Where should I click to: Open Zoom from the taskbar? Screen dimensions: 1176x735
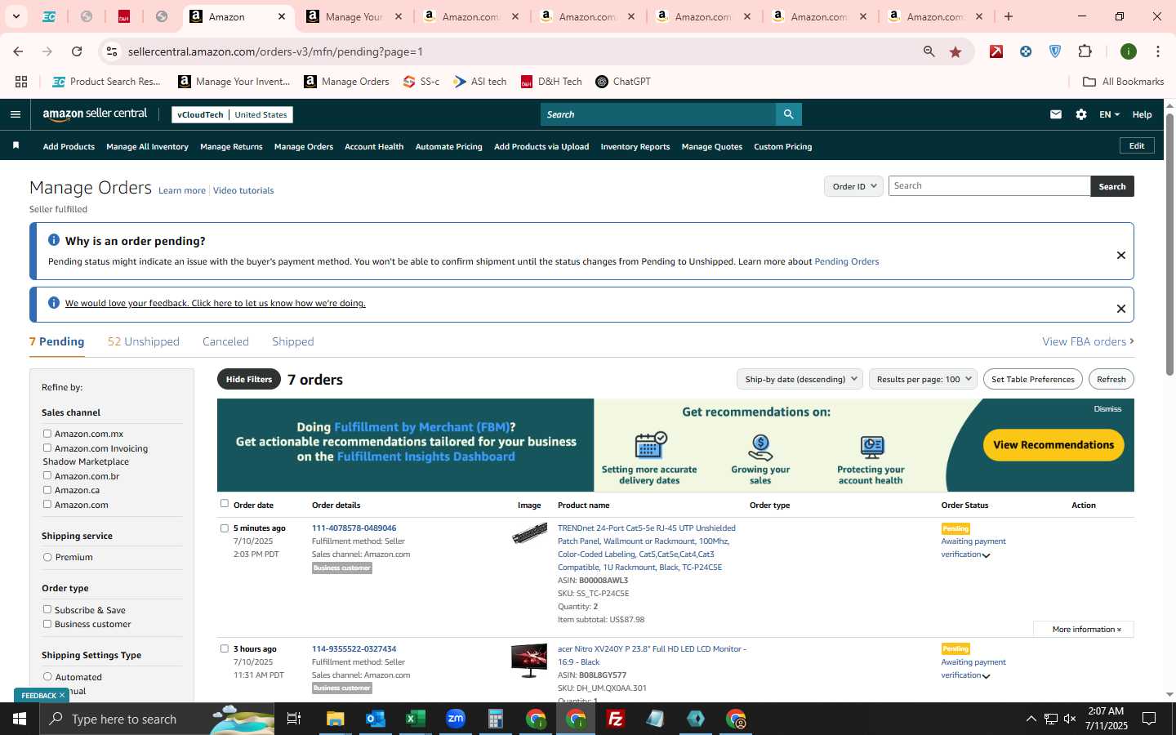455,719
